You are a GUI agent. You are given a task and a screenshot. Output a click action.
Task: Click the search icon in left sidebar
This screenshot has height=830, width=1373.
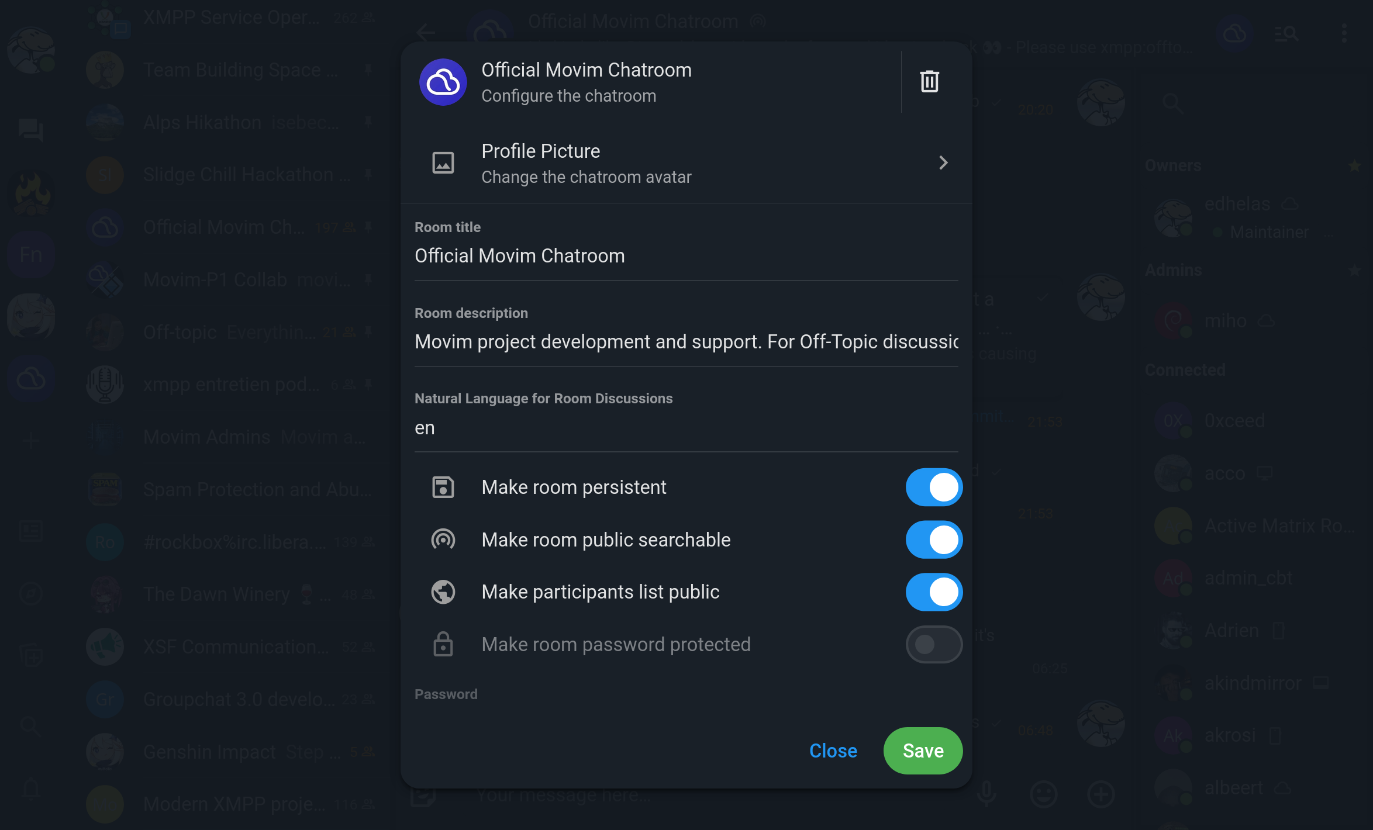30,727
